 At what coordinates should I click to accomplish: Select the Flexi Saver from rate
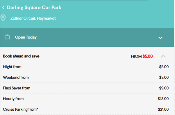coord(86,88)
